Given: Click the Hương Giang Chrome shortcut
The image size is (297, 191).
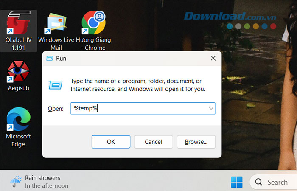Looking at the screenshot, I should coord(93,24).
